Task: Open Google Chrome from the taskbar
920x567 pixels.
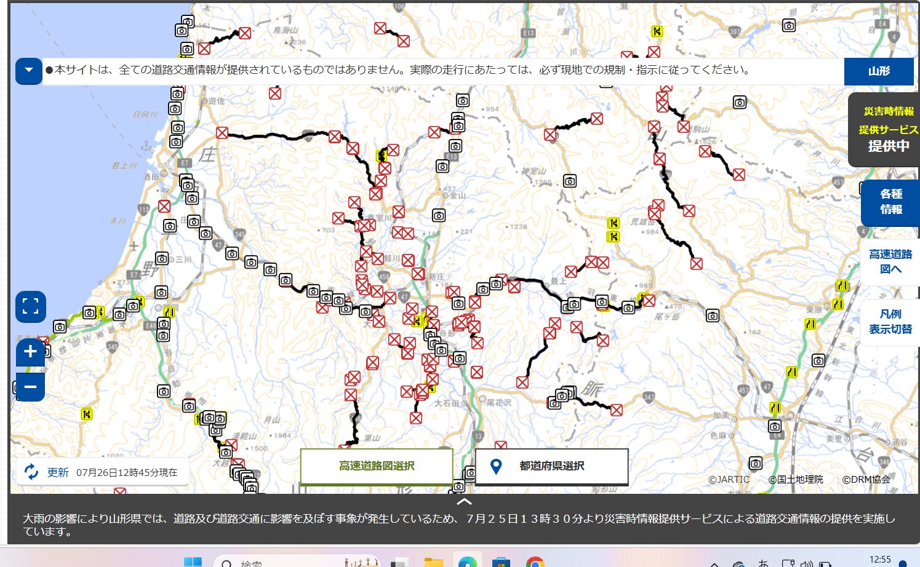Action: [534, 562]
